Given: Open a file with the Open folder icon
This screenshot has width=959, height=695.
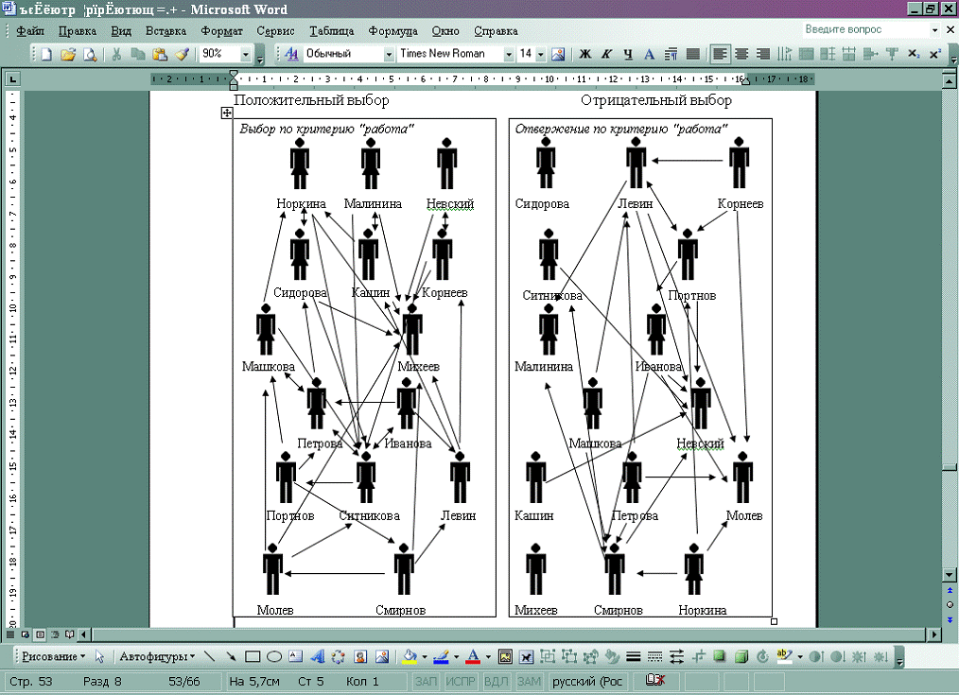Looking at the screenshot, I should tap(68, 54).
